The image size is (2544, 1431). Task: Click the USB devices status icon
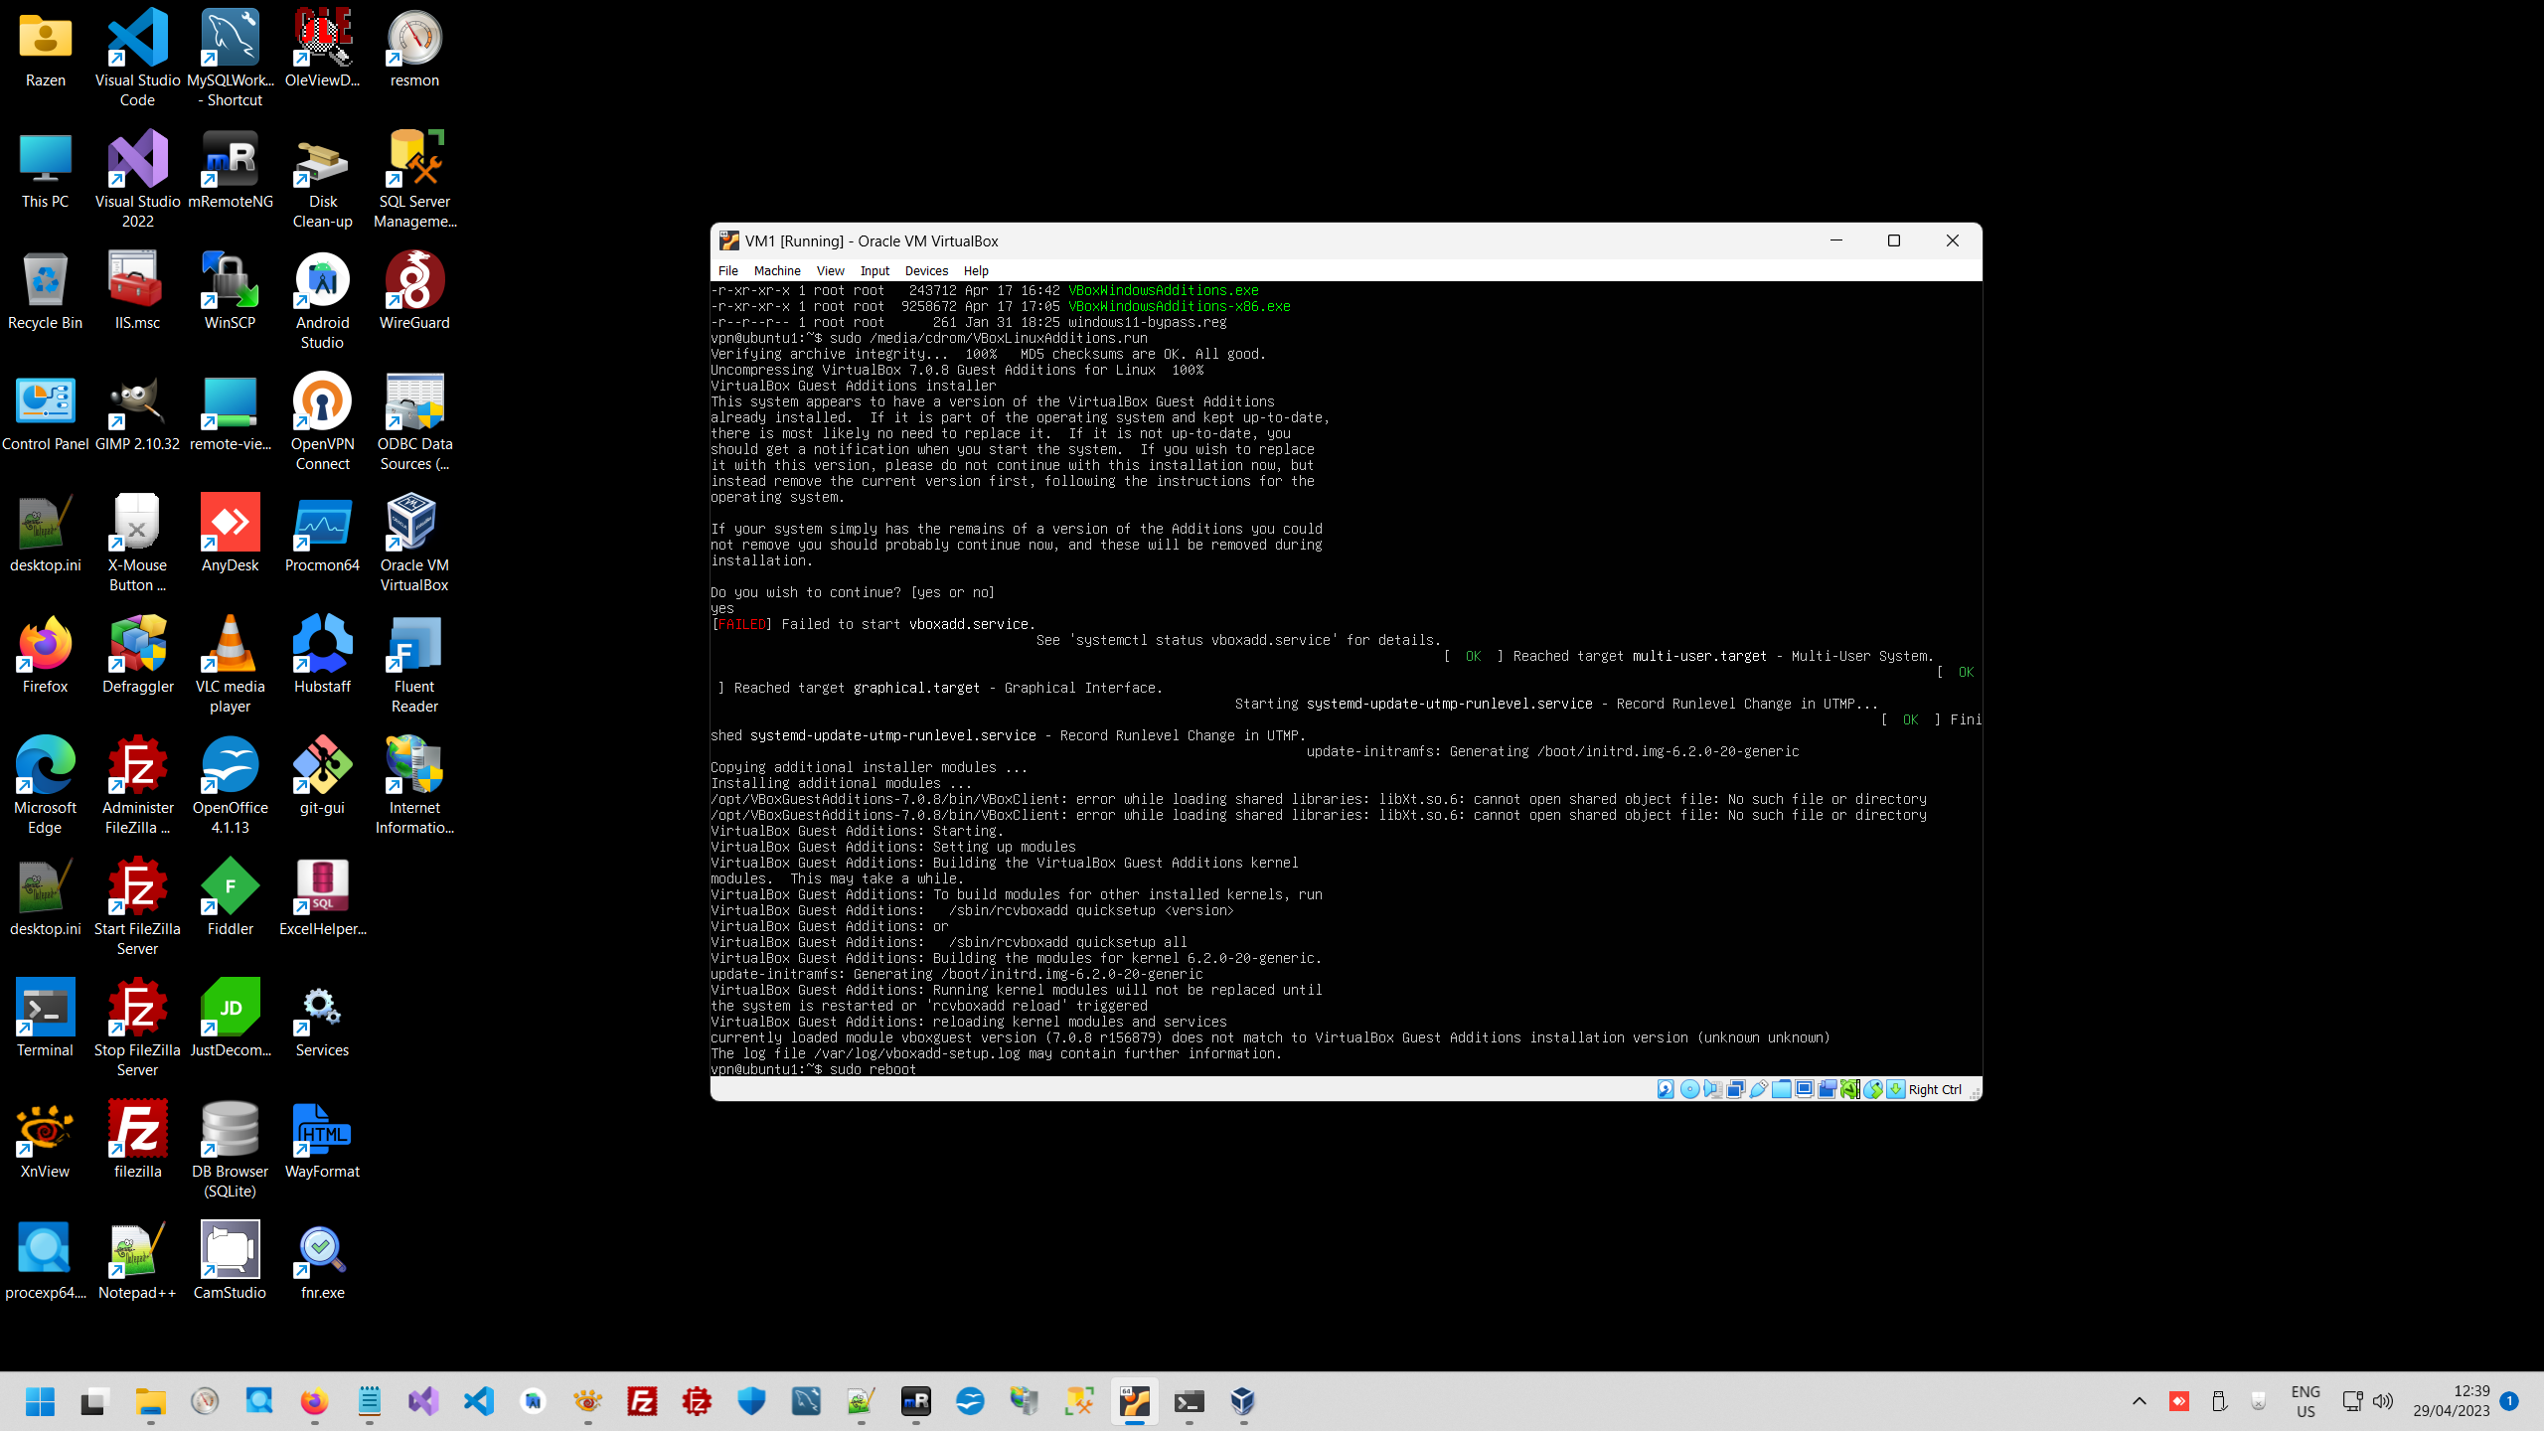[x=1758, y=1089]
